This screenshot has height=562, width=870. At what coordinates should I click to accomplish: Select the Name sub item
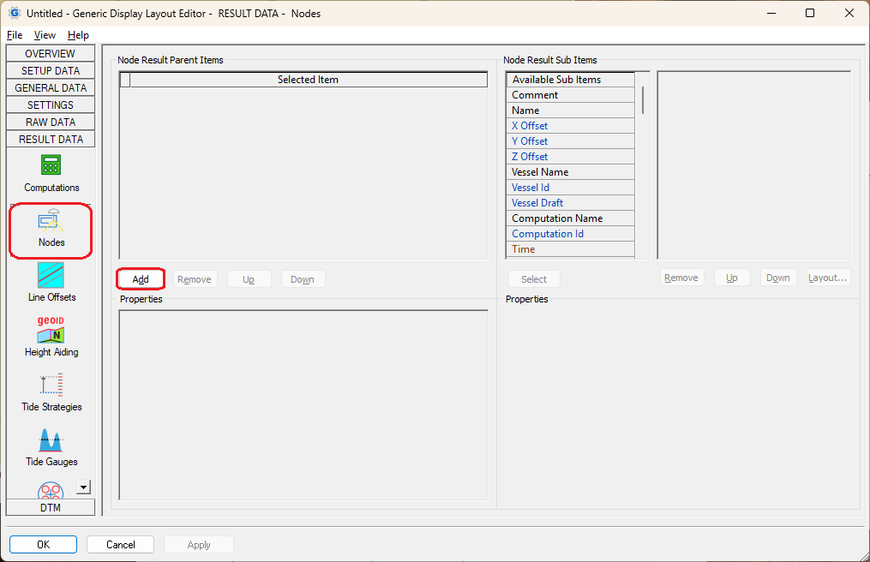tap(570, 111)
